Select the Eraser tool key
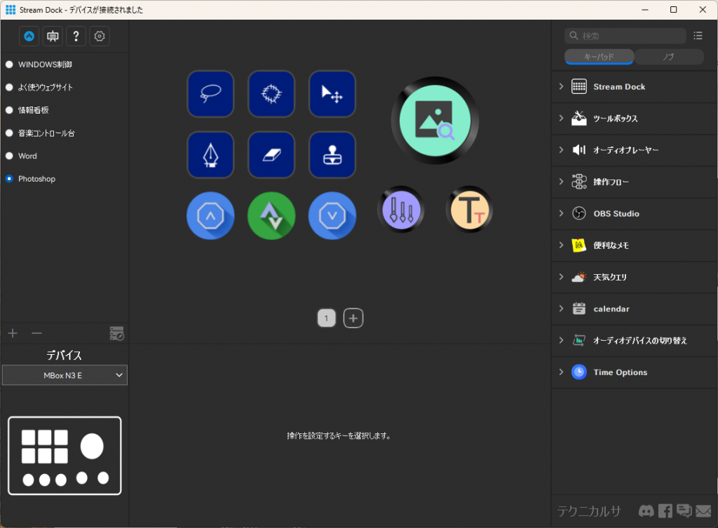 pos(271,155)
